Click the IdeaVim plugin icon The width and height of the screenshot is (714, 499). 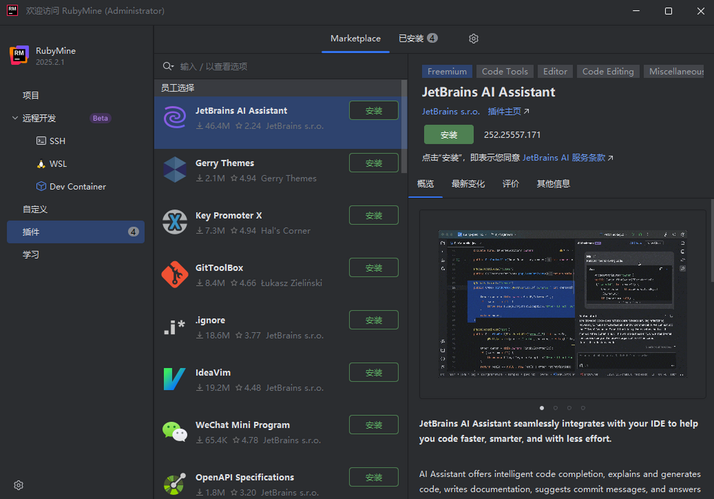point(174,379)
